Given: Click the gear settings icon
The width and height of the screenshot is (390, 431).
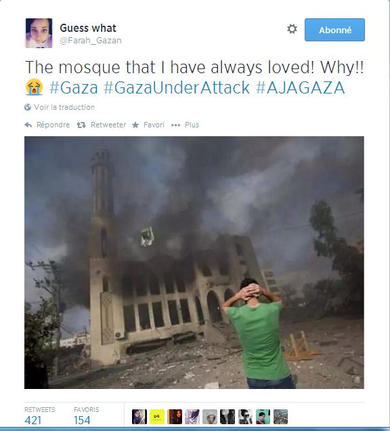Looking at the screenshot, I should pyautogui.click(x=292, y=29).
